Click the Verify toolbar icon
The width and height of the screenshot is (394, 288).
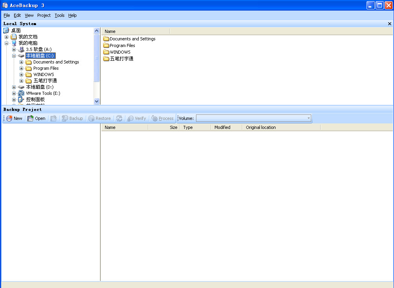[131, 118]
